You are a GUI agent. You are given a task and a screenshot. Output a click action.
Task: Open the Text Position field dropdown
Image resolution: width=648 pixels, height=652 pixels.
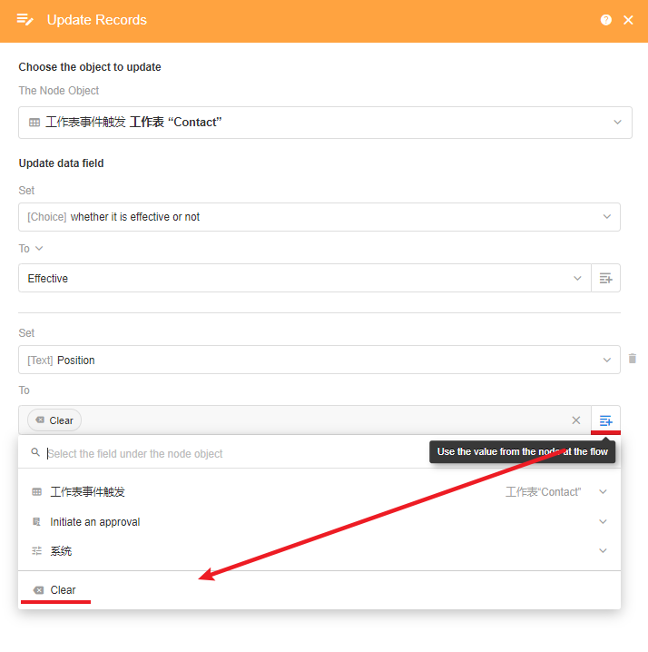click(x=606, y=361)
